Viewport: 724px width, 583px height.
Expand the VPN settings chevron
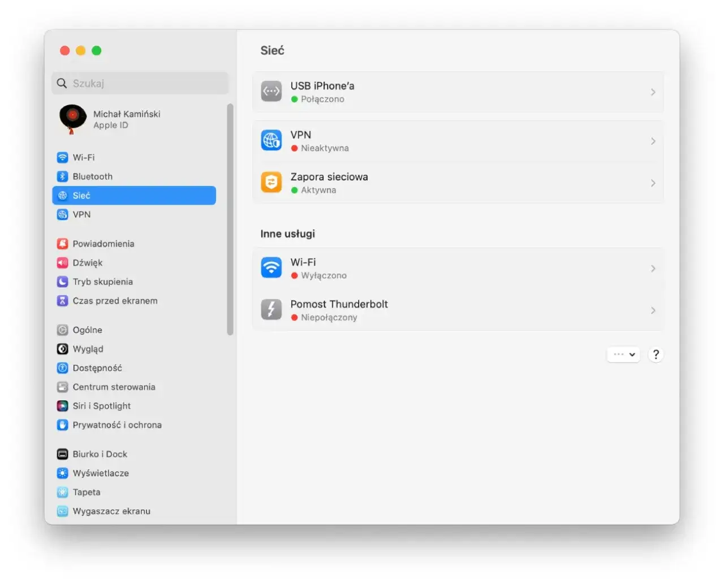click(653, 141)
